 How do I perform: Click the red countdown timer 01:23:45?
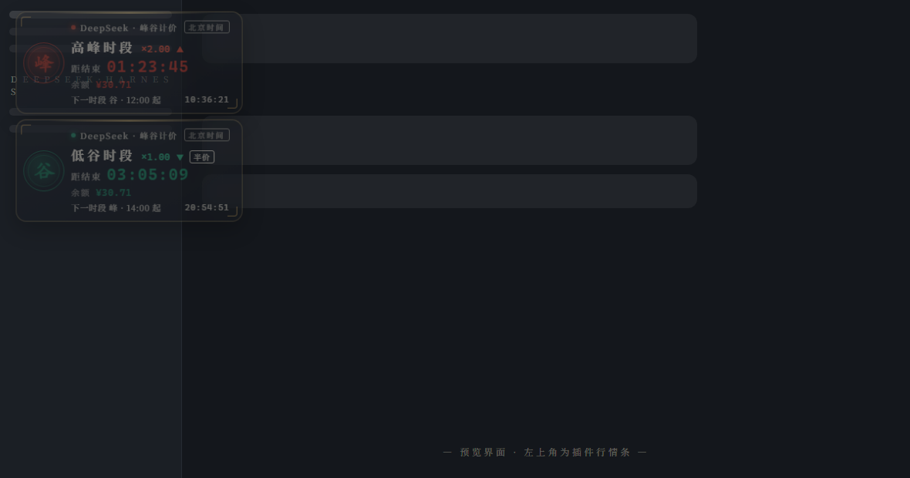[x=147, y=67]
